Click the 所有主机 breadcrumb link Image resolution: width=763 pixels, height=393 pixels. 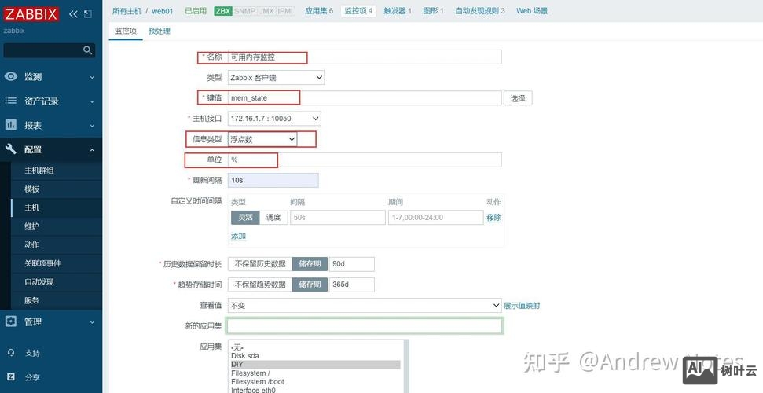coord(127,11)
